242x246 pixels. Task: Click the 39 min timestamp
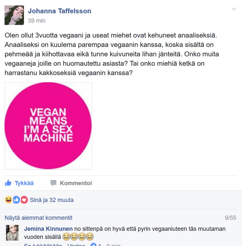tap(37, 20)
